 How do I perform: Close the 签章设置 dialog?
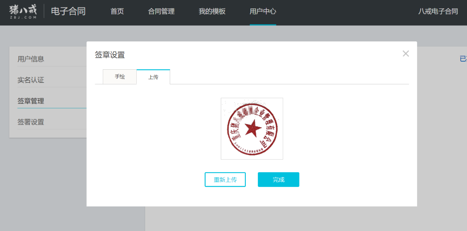coord(406,54)
